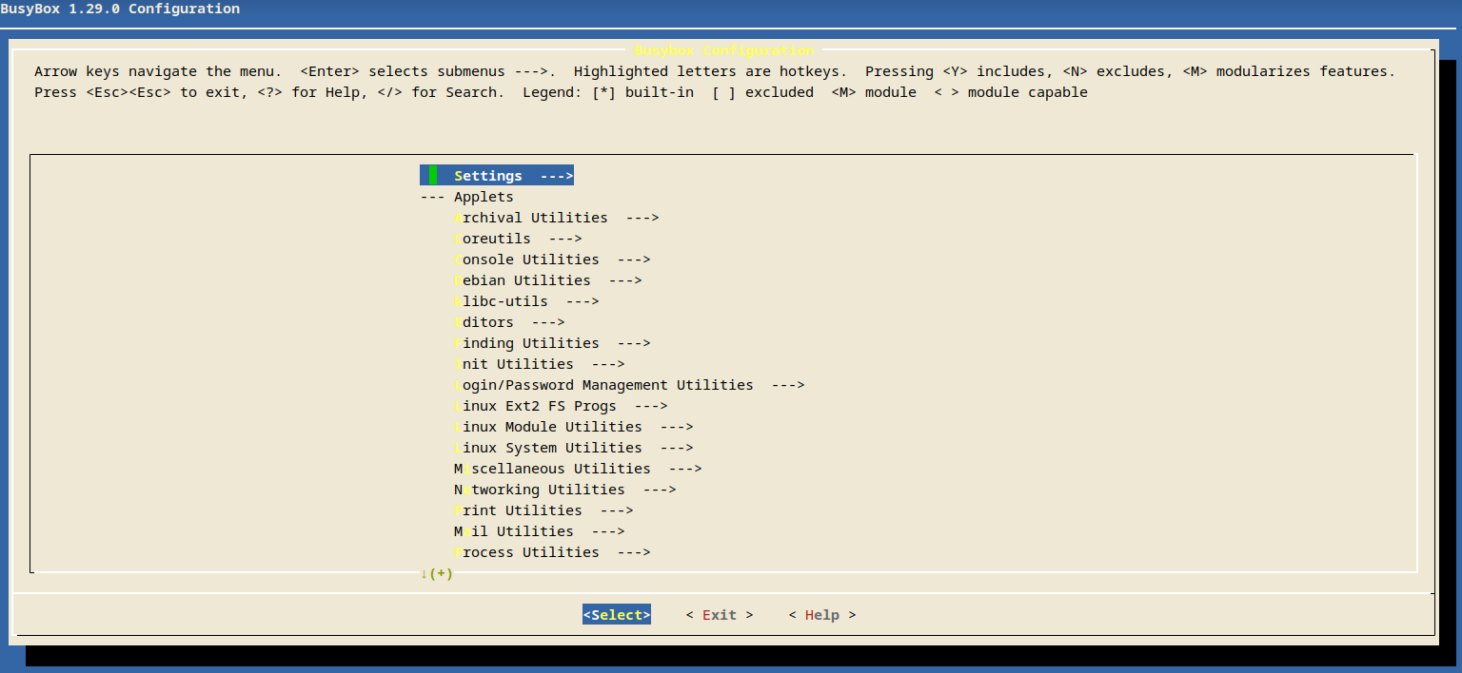Image resolution: width=1462 pixels, height=673 pixels.
Task: Select the klibc-utils menu entry
Action: pos(526,301)
